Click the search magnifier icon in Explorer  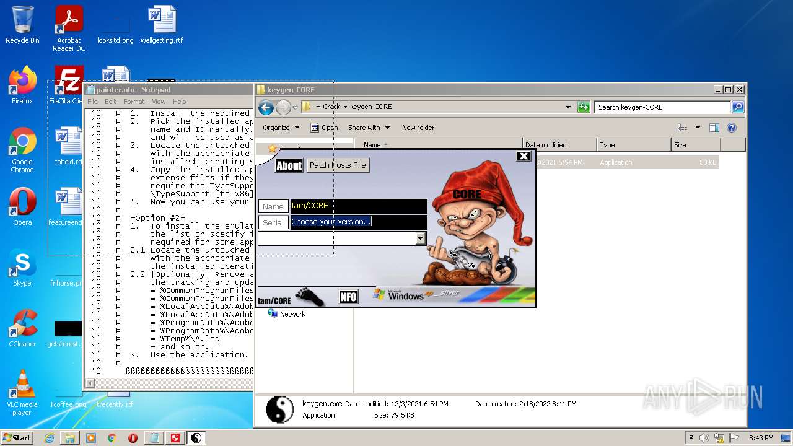click(x=738, y=107)
